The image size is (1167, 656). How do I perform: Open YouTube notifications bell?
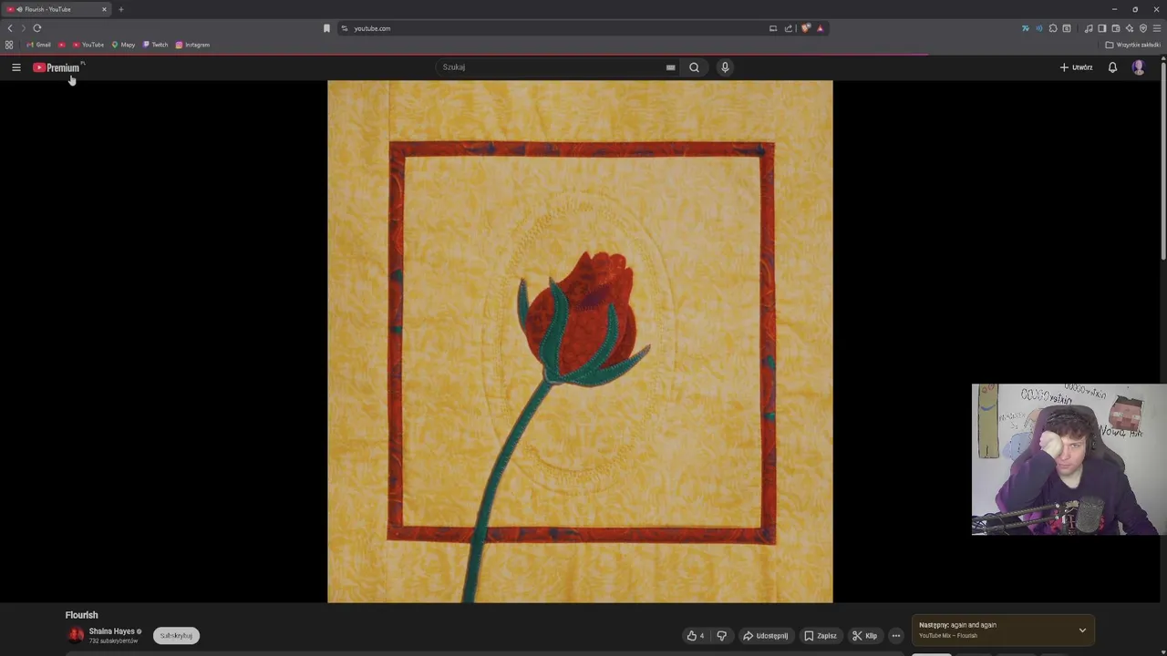click(x=1112, y=67)
